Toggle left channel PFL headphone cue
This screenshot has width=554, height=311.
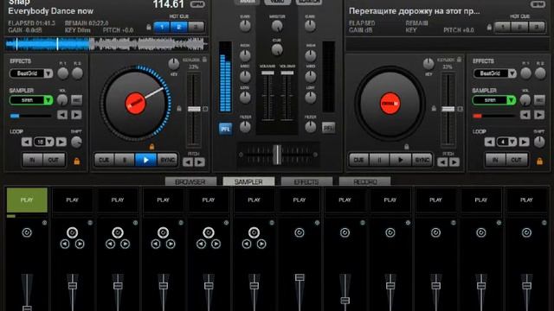(x=225, y=129)
